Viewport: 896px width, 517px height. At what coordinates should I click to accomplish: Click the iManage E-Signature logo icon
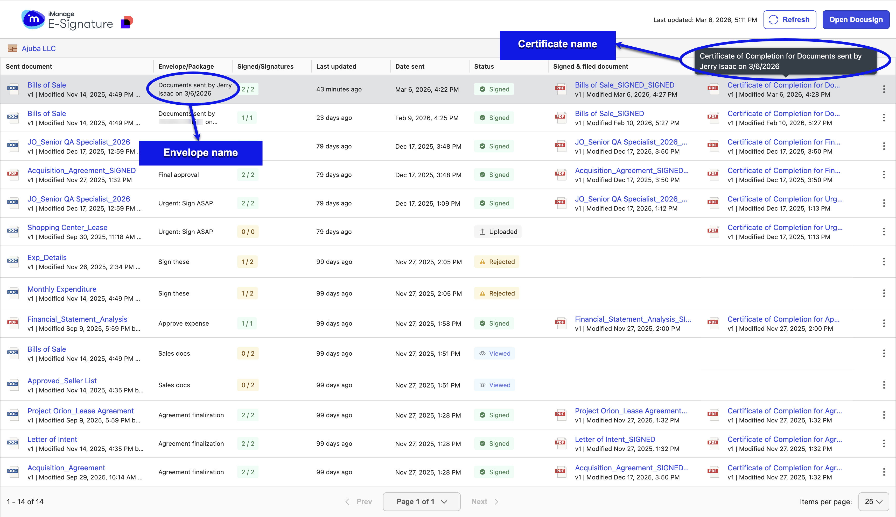pyautogui.click(x=33, y=19)
